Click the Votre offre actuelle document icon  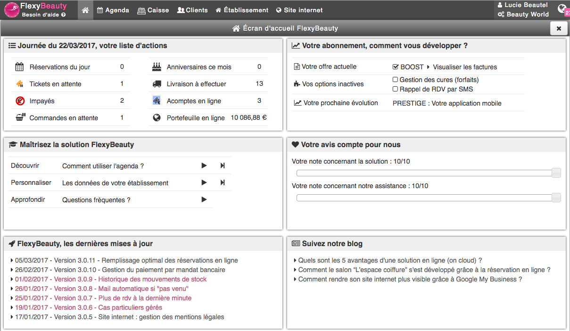(x=297, y=67)
